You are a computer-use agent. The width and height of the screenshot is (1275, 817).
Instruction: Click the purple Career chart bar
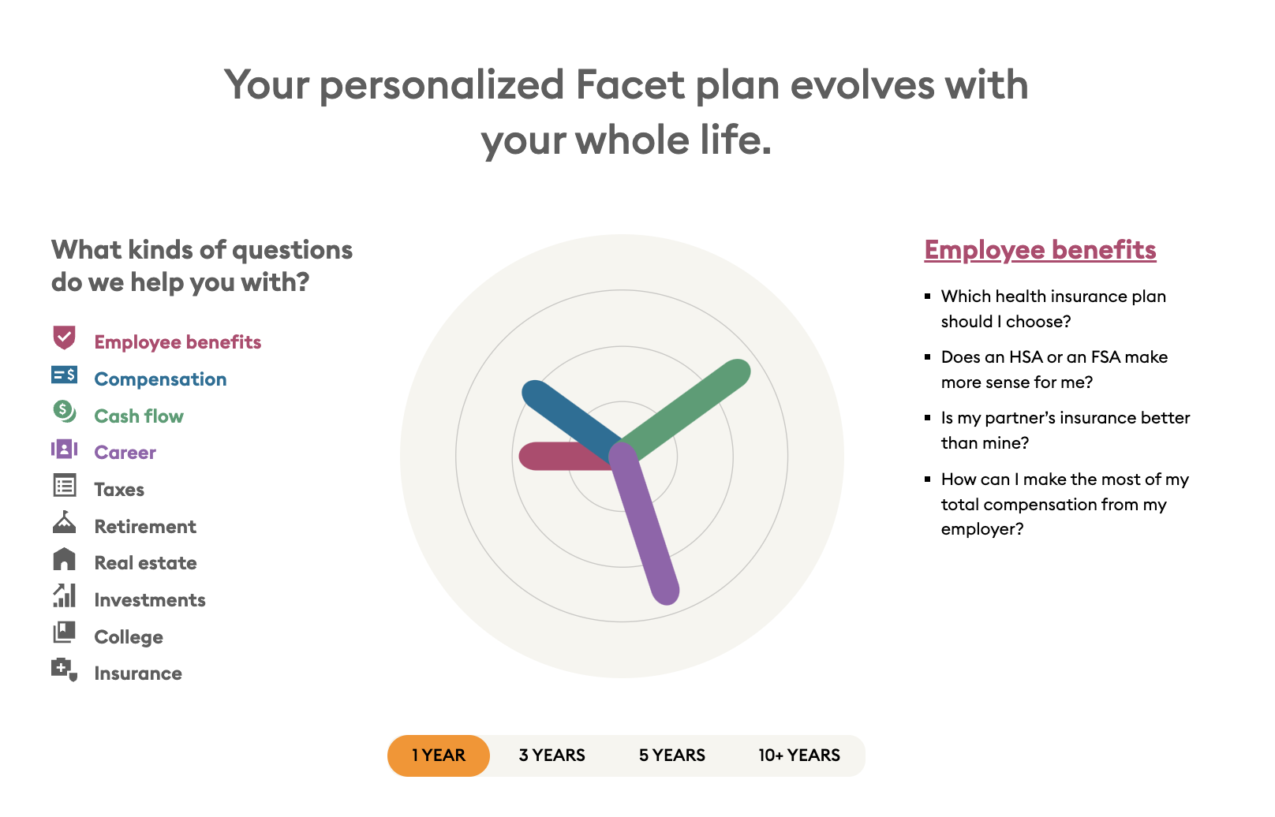point(644,522)
